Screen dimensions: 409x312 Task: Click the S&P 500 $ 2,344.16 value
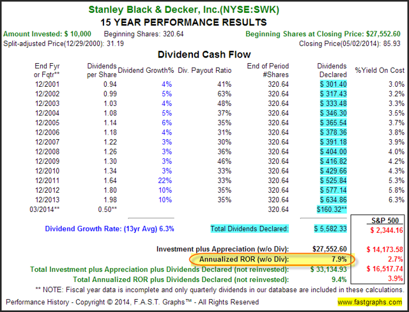click(387, 230)
